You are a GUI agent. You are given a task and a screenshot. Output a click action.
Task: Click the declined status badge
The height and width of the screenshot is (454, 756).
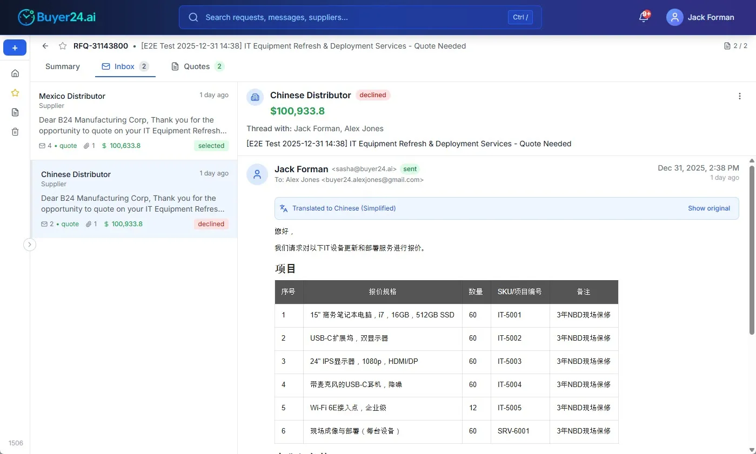click(x=373, y=95)
